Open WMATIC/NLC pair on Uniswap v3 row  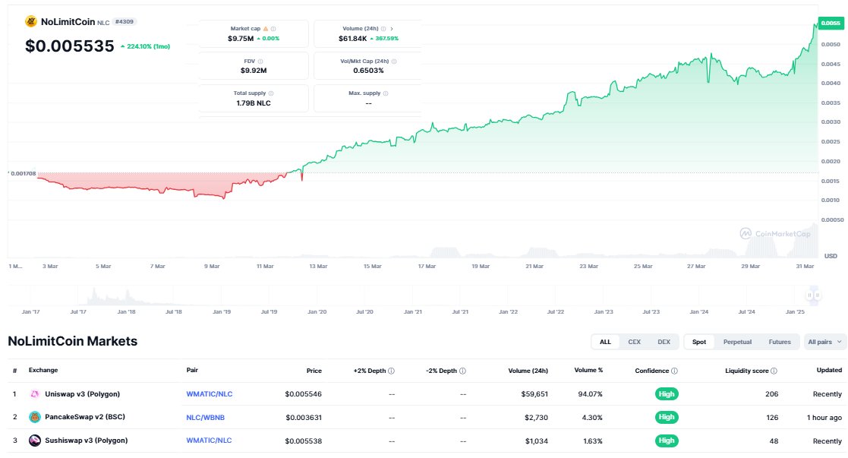[210, 394]
